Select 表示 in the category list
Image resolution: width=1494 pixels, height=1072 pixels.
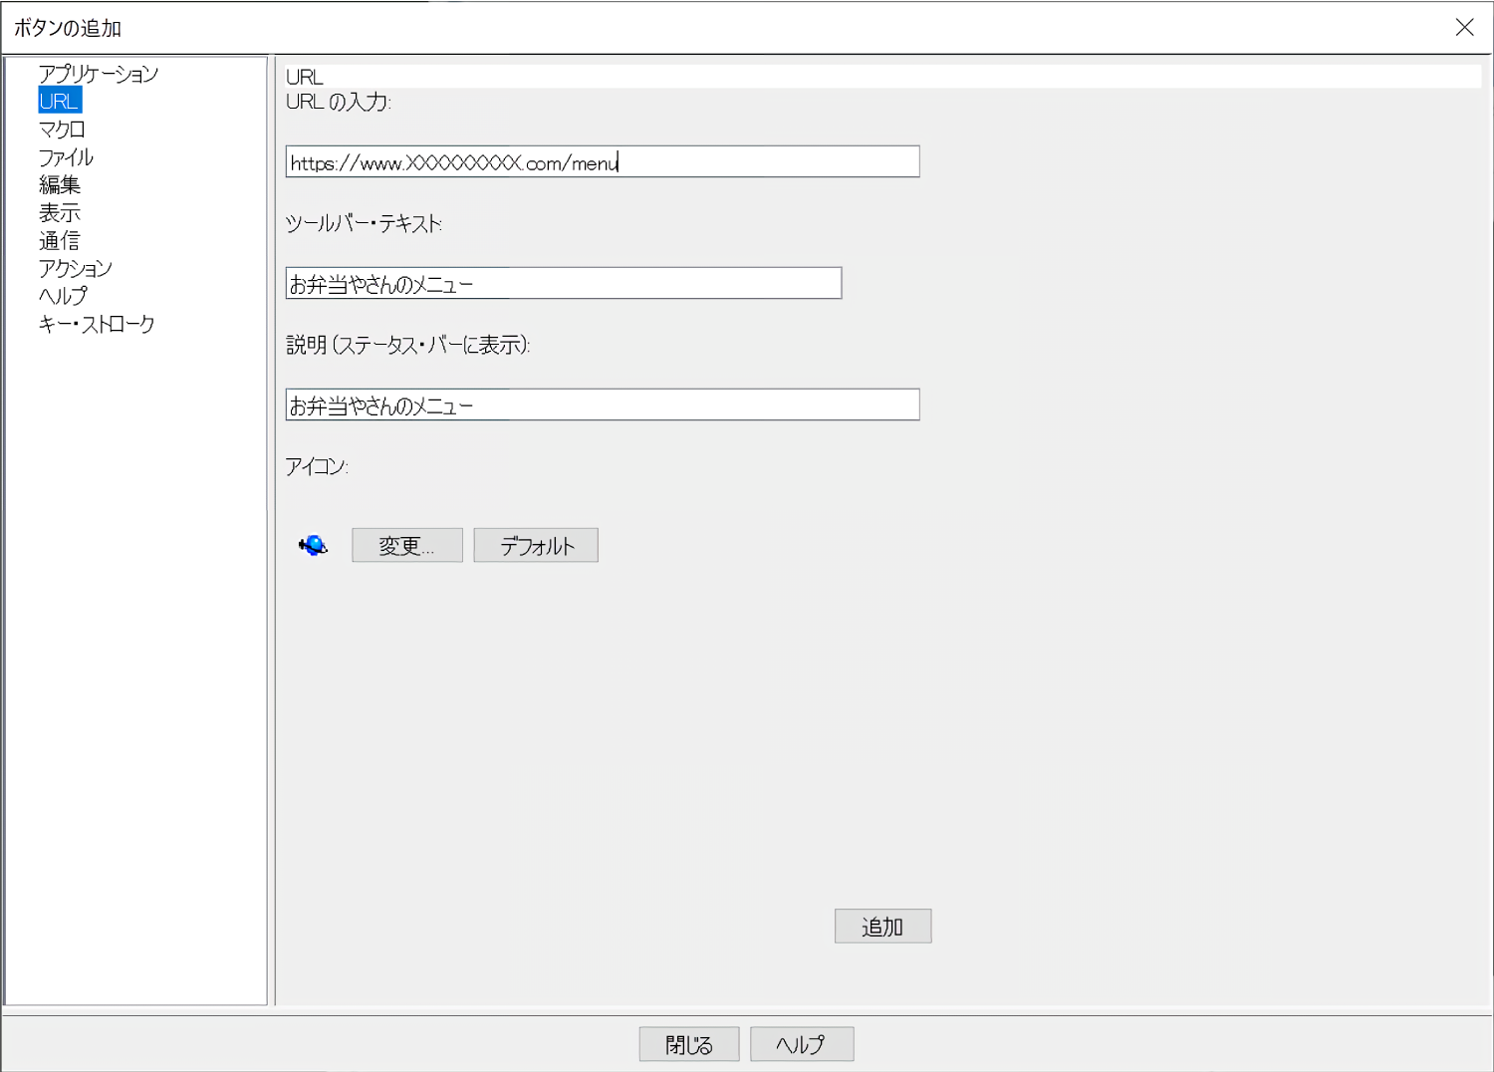[x=60, y=213]
